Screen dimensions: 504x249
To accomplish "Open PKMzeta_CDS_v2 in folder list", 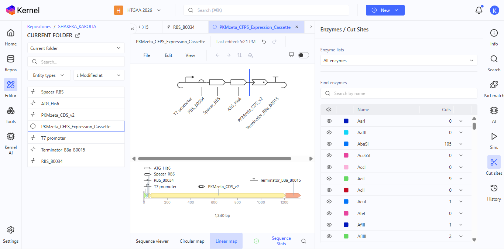I will (76, 115).
